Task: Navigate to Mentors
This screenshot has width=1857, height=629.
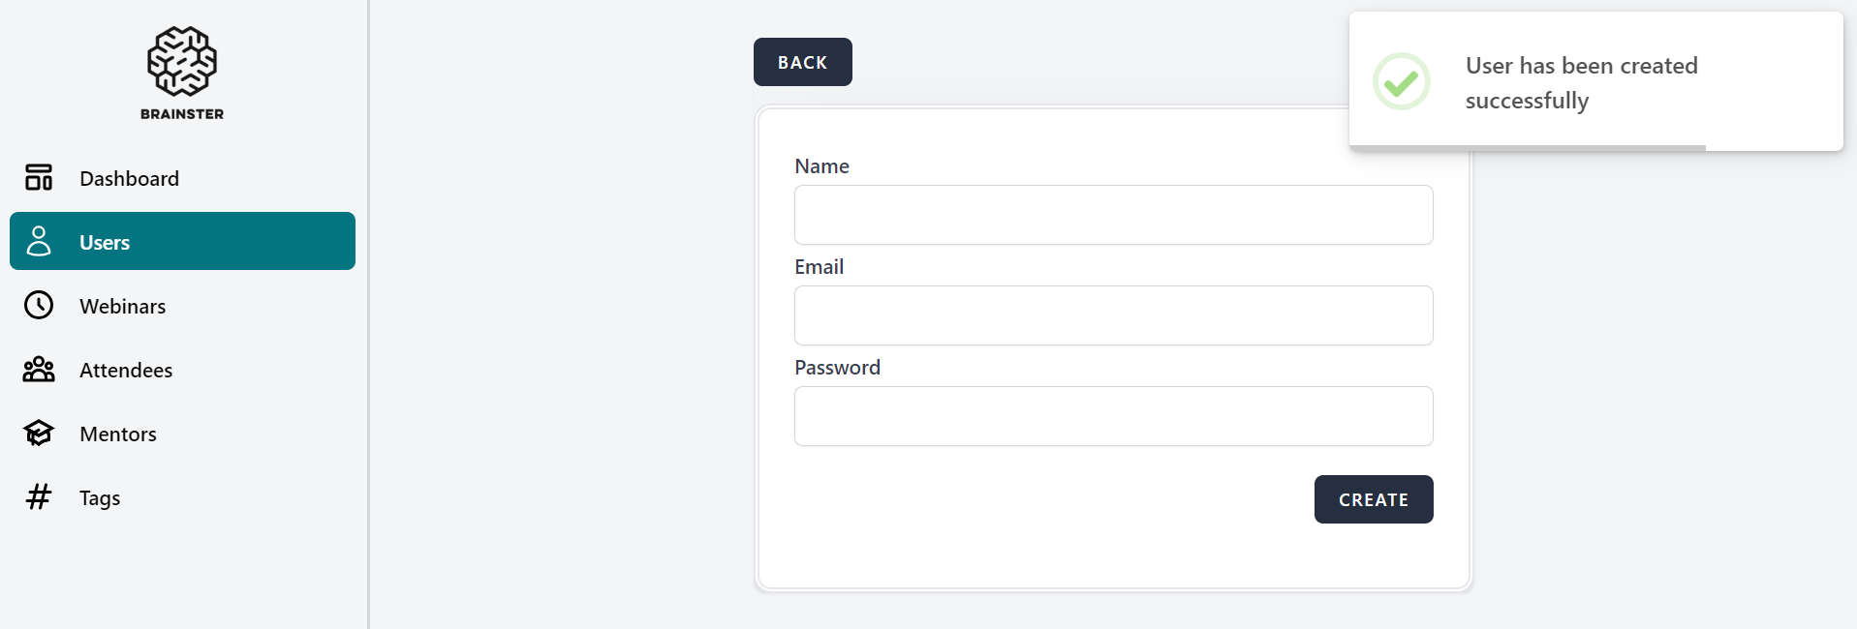Action: 118,434
